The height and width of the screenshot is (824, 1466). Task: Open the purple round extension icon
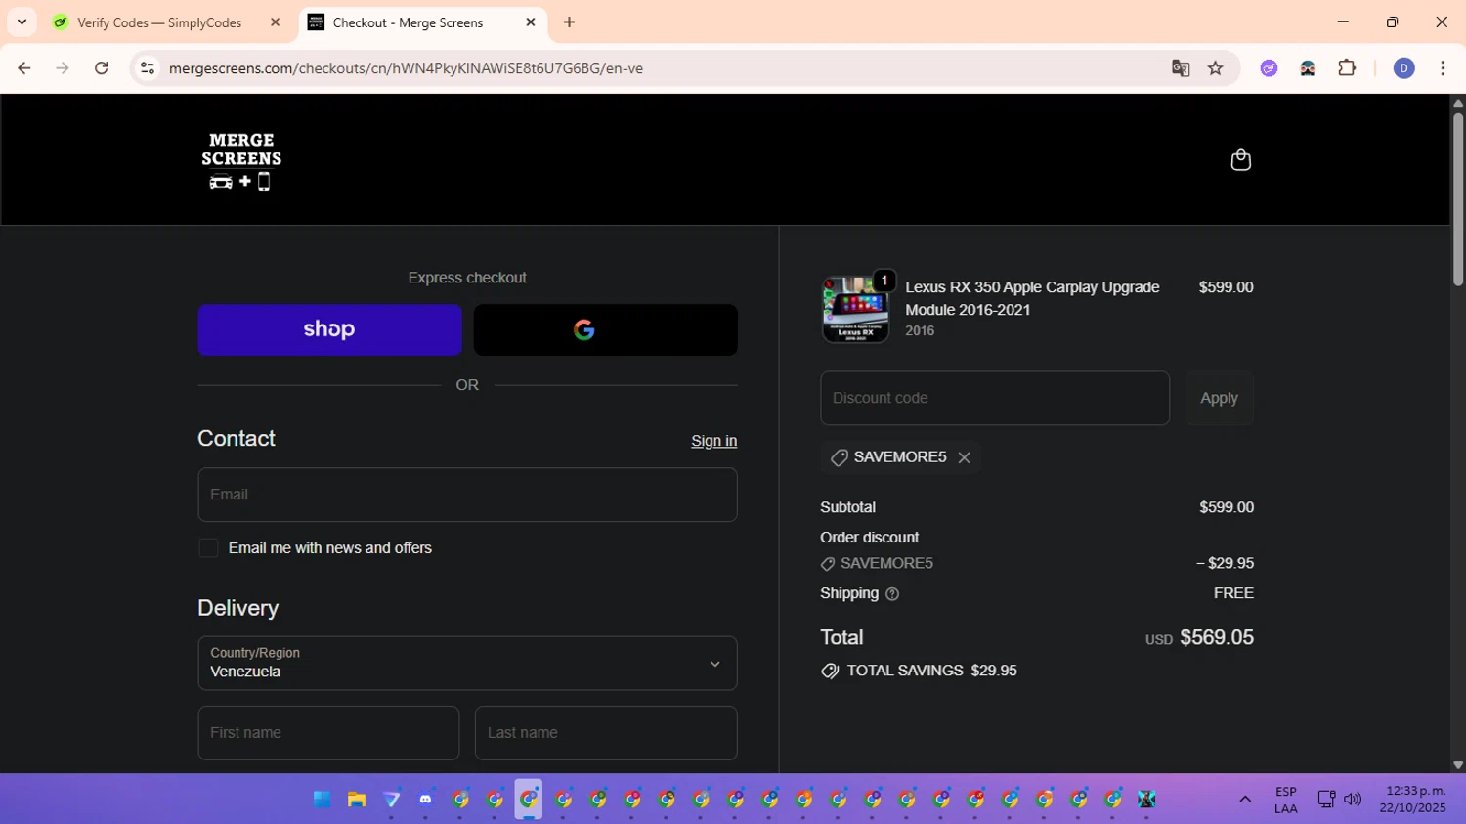pos(1269,68)
